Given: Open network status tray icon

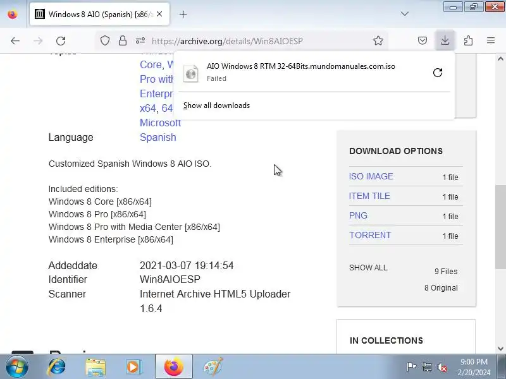Looking at the screenshot, I should click(x=426, y=367).
